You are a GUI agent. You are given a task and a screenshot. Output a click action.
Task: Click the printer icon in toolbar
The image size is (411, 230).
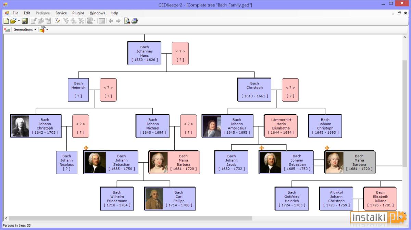(x=135, y=21)
